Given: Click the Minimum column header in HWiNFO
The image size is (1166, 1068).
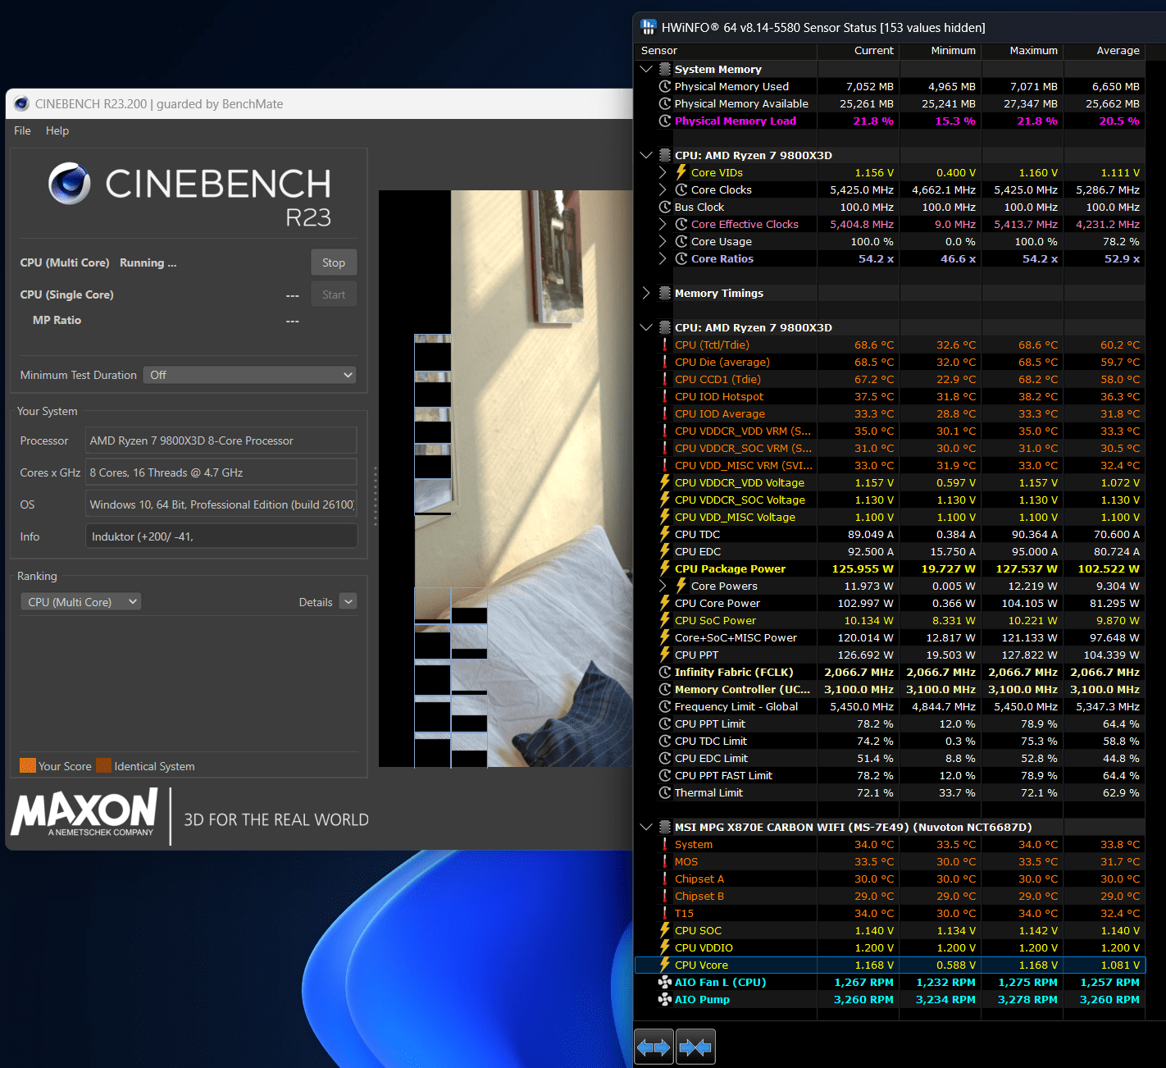Looking at the screenshot, I should pos(941,50).
